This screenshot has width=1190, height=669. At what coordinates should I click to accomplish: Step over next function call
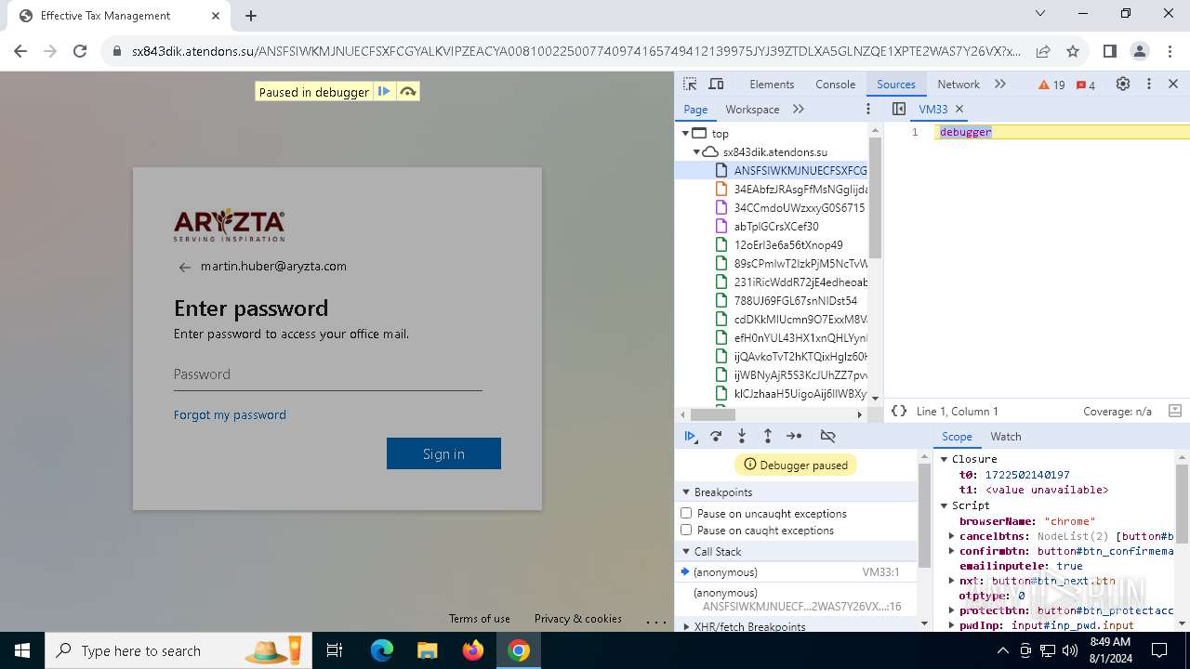pyautogui.click(x=716, y=436)
